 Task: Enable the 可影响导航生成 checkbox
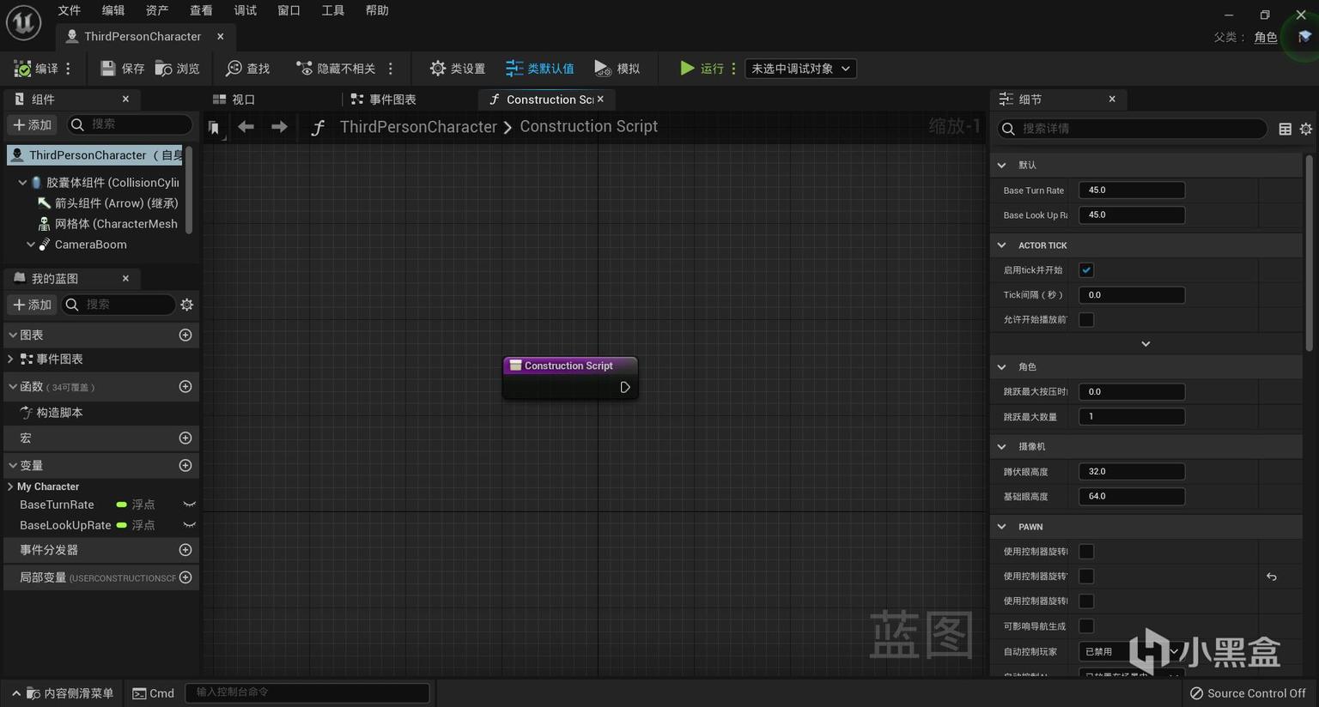[x=1086, y=626]
